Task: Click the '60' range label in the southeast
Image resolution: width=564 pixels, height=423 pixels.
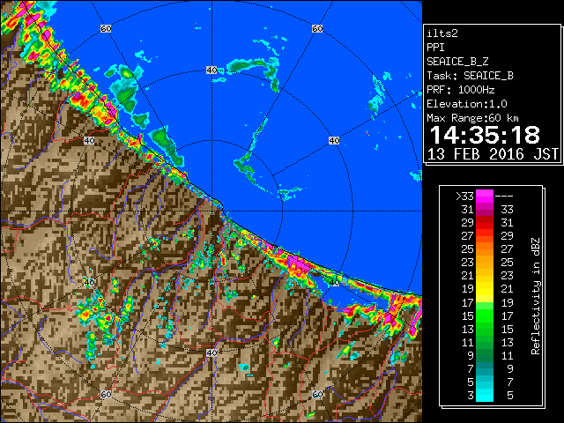Action: pos(317,395)
